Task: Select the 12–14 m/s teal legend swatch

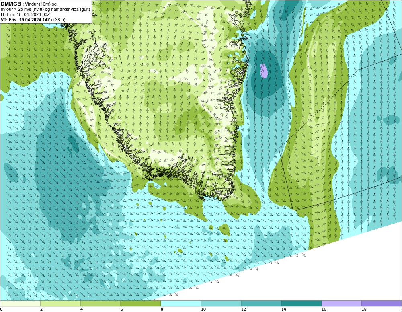Action: coord(261,304)
